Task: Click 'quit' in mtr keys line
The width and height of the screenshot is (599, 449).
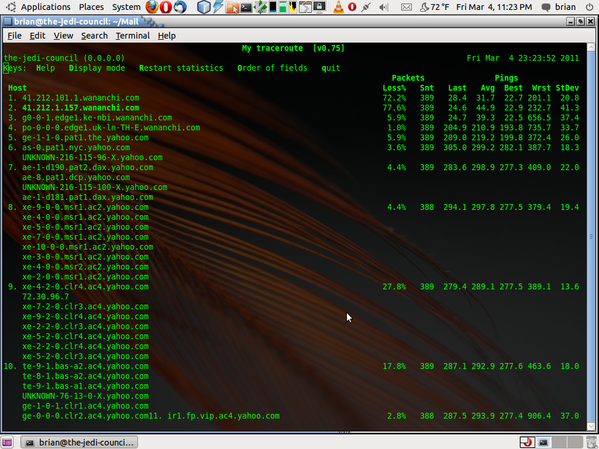Action: point(331,68)
